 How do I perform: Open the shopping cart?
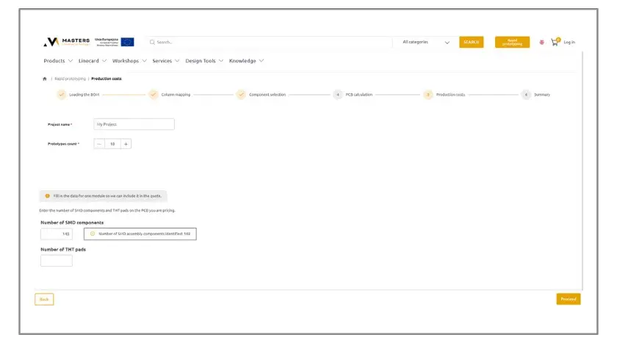[555, 42]
